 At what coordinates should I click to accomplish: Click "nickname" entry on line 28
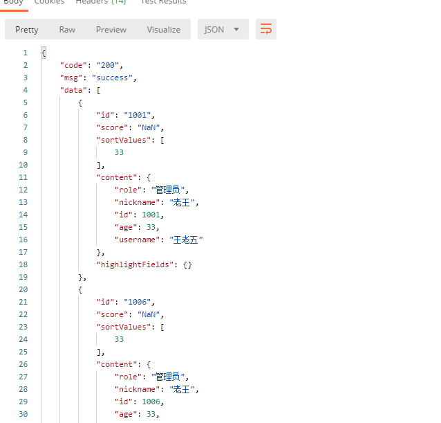pos(156,389)
